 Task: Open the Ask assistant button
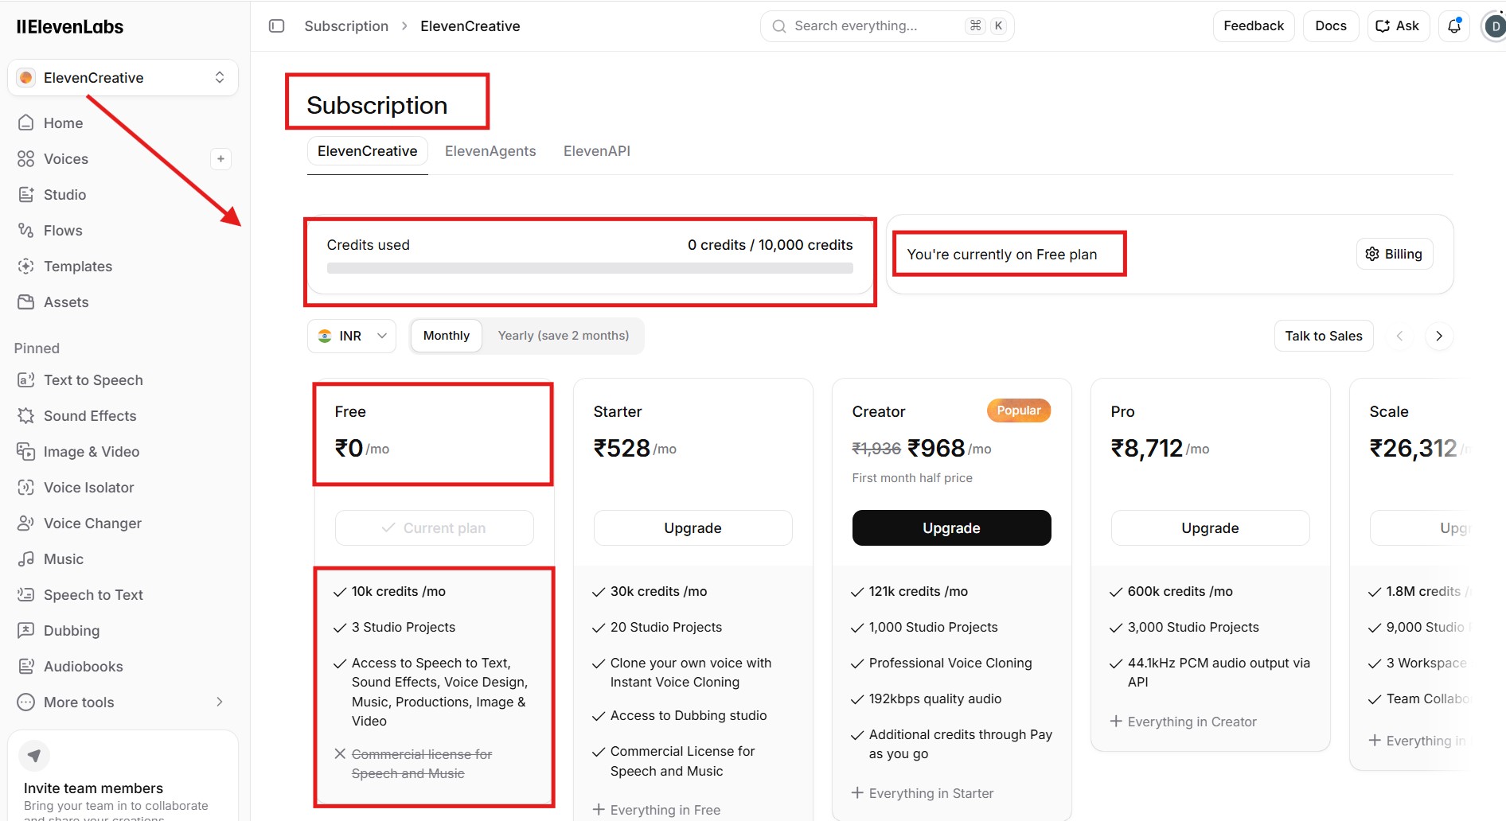[1399, 25]
